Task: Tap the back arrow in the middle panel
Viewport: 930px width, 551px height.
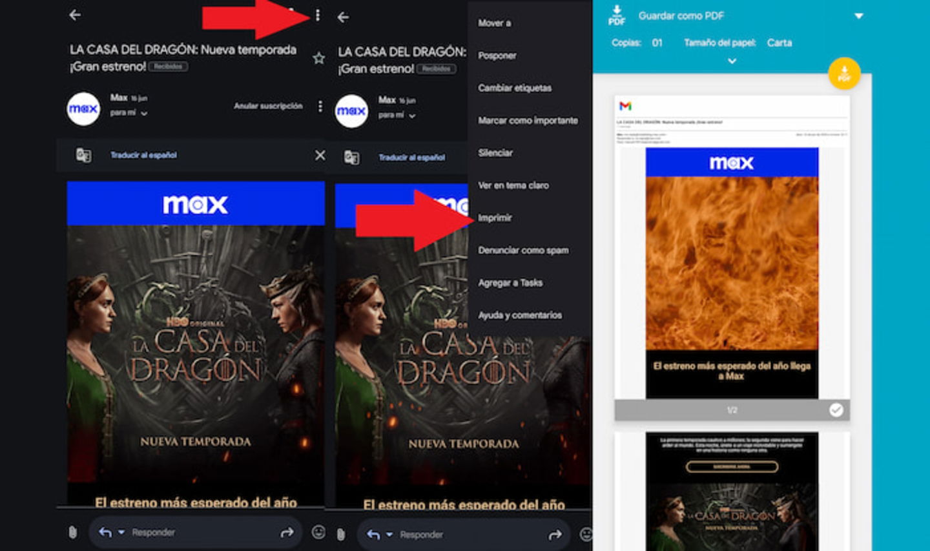Action: tap(343, 17)
